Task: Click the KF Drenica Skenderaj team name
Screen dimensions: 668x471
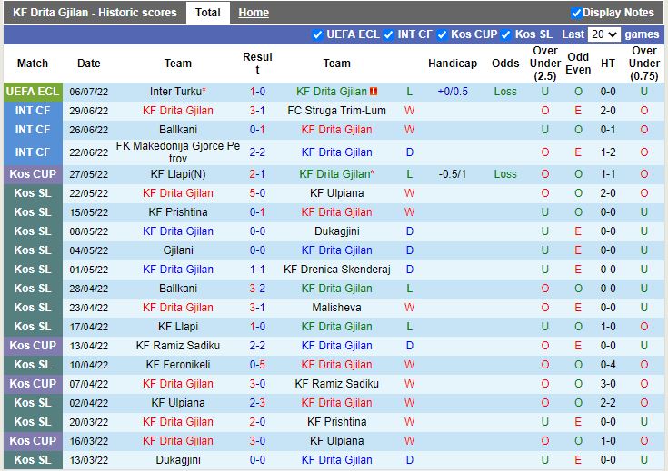Action: tap(336, 270)
